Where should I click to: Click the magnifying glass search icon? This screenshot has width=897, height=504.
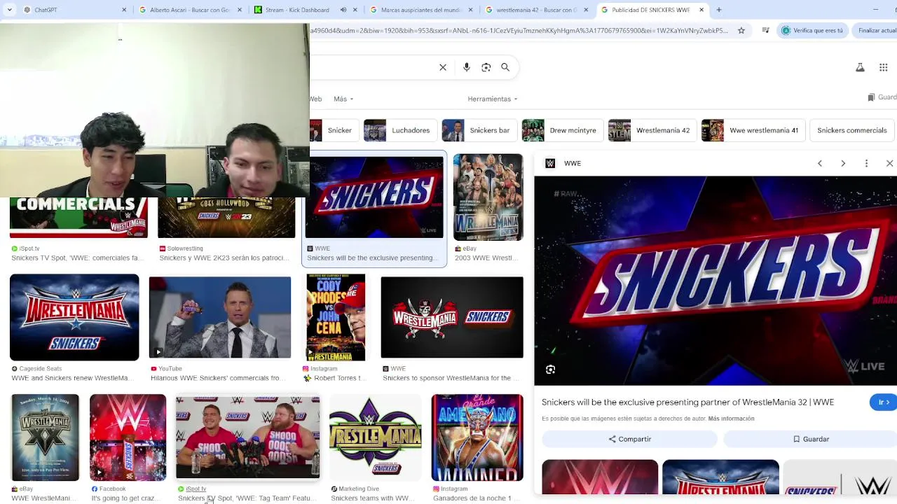click(505, 67)
